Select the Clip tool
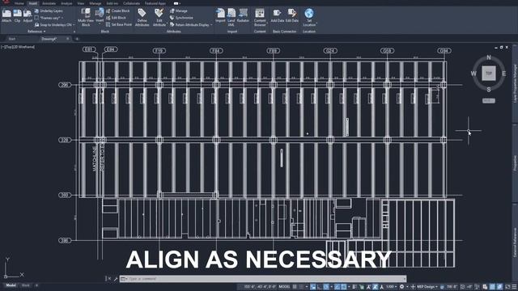518x291 pixels. pyautogui.click(x=17, y=15)
